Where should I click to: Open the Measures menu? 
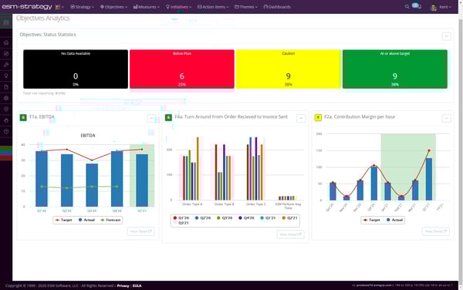(x=146, y=7)
